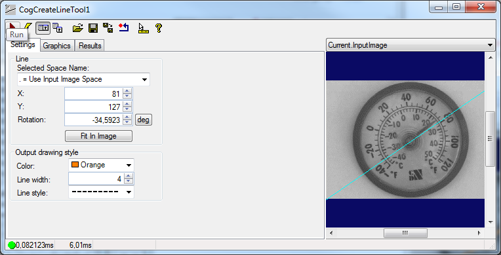
Task: Click the image scroll up arrow
Action: click(x=490, y=58)
